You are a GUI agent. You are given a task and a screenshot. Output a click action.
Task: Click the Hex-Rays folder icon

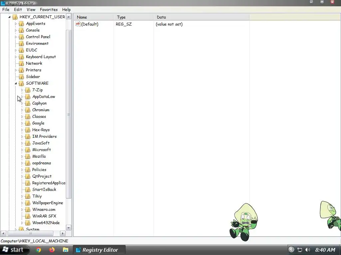point(28,130)
